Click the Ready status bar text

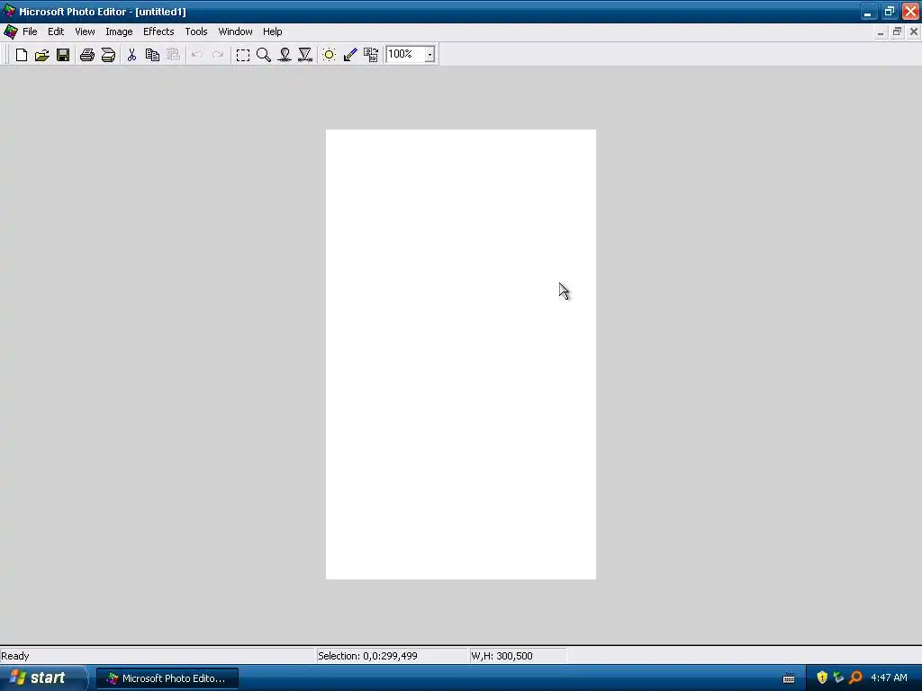(15, 656)
